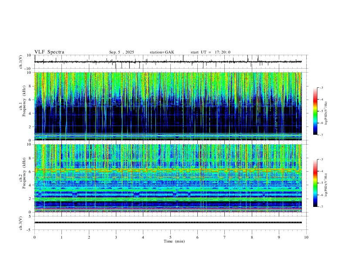This screenshot has width=345, height=266.
Task: Click the "ch.3(V)" axis label
Action: (x=21, y=223)
